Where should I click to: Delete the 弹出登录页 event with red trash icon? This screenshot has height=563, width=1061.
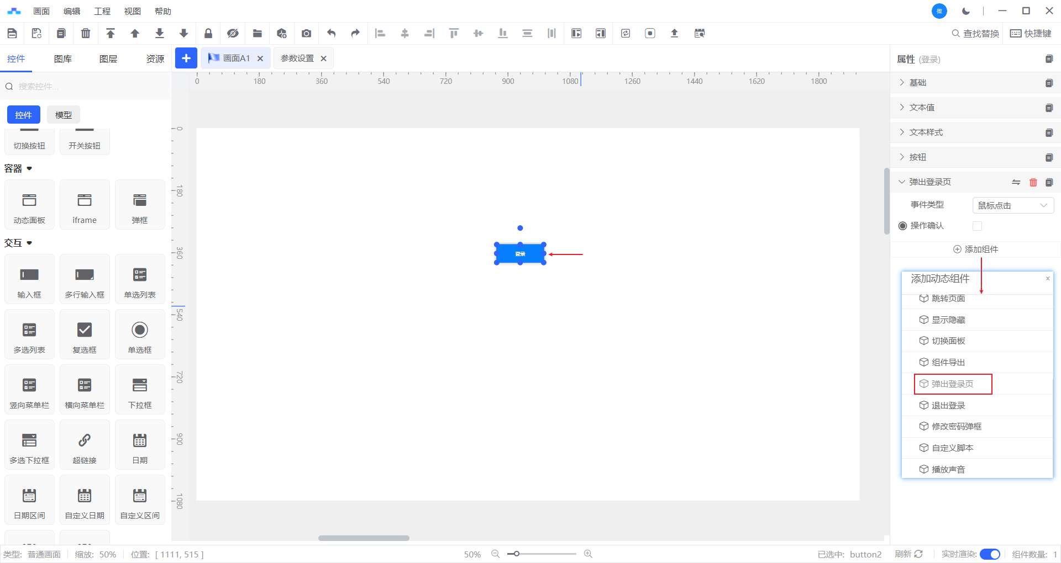1033,182
